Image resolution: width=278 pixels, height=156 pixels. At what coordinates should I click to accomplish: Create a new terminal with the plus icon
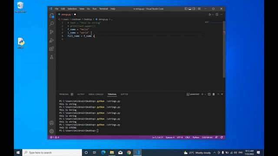[x=202, y=94]
